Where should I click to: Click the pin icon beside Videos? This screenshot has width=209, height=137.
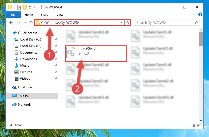point(56,79)
